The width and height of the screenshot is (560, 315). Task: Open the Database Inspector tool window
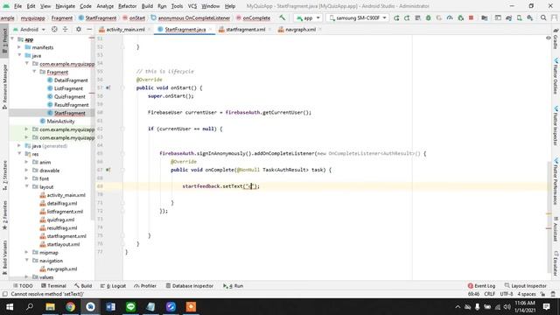tap(190, 286)
